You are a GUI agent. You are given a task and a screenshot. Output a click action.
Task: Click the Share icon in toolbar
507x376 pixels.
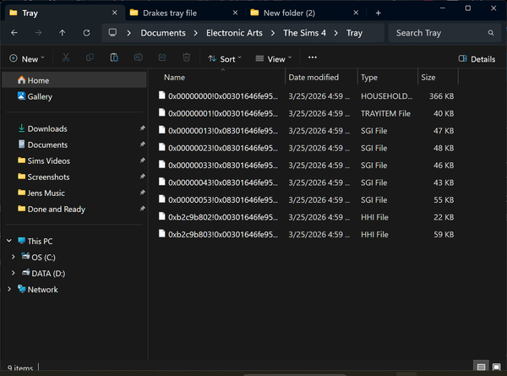162,57
